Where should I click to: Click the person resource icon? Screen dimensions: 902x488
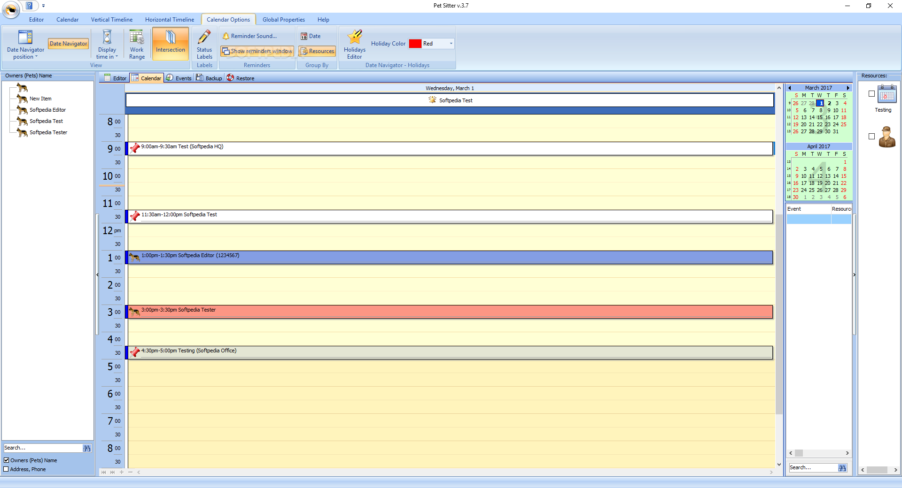(x=887, y=137)
